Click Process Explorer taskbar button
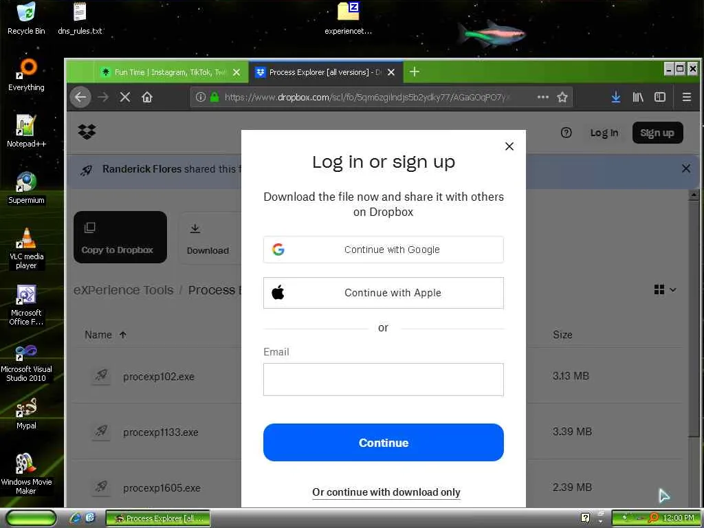Image resolution: width=704 pixels, height=528 pixels. coord(158,518)
